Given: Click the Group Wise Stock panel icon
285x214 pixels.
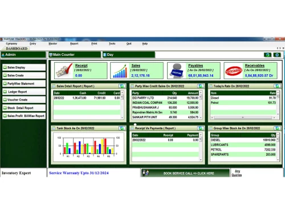Looking at the screenshot, I should pos(211,128).
